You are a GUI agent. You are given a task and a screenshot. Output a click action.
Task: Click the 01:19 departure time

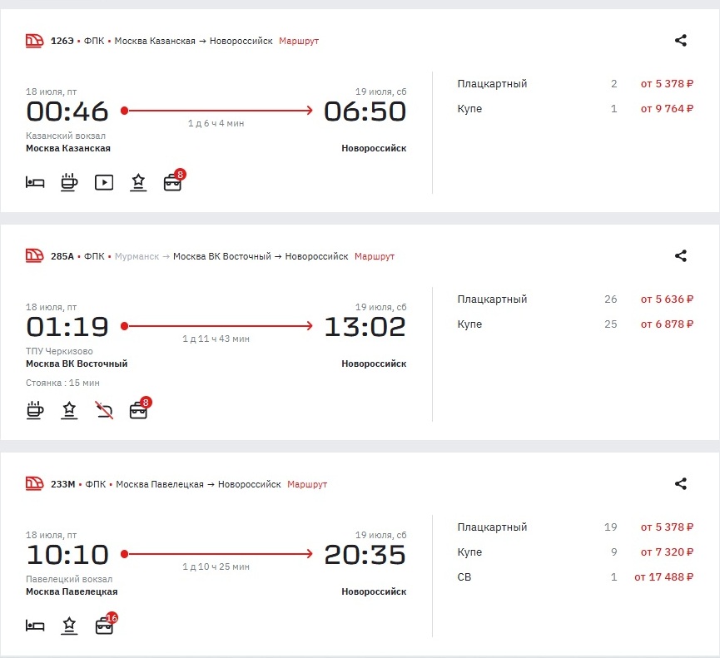(x=67, y=327)
